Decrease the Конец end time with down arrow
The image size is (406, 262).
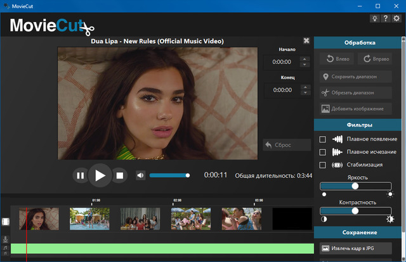pyautogui.click(x=304, y=93)
